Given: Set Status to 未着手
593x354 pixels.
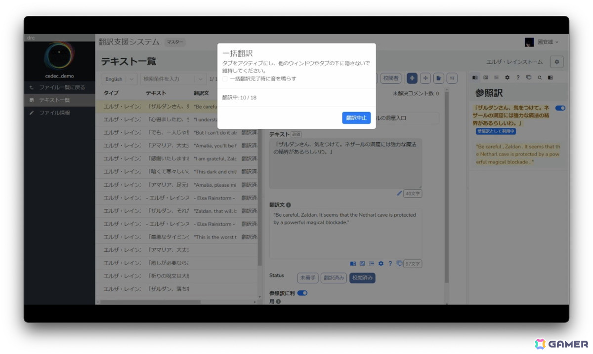Looking at the screenshot, I should click(307, 278).
